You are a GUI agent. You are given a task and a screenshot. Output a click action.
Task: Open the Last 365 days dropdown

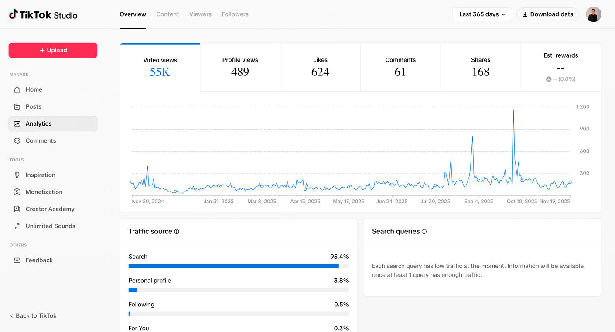[482, 14]
